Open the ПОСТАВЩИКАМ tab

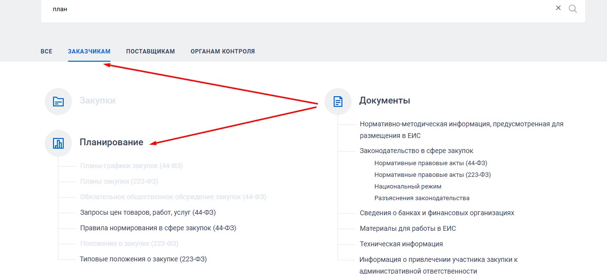pyautogui.click(x=150, y=51)
